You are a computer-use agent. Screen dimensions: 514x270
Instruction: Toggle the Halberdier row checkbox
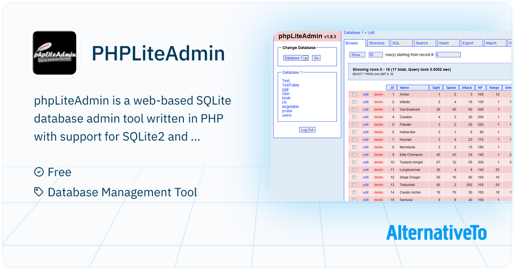pos(354,132)
